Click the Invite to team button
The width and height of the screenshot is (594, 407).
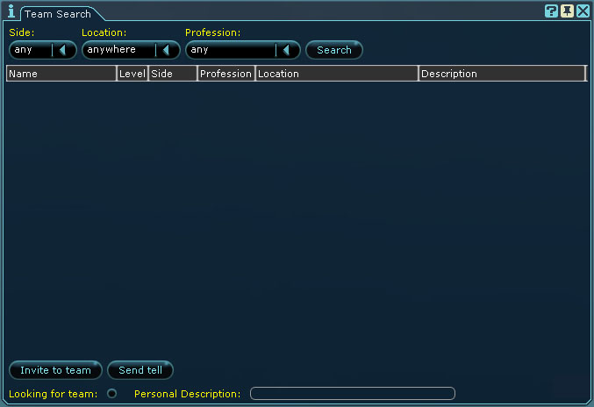pyautogui.click(x=55, y=370)
